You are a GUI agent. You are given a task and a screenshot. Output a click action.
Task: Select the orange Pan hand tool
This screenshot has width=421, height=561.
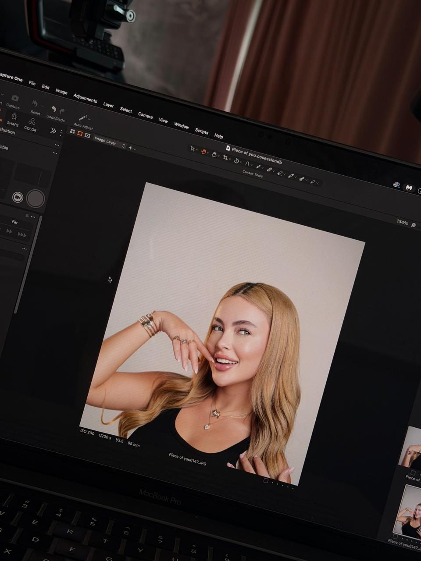click(203, 151)
